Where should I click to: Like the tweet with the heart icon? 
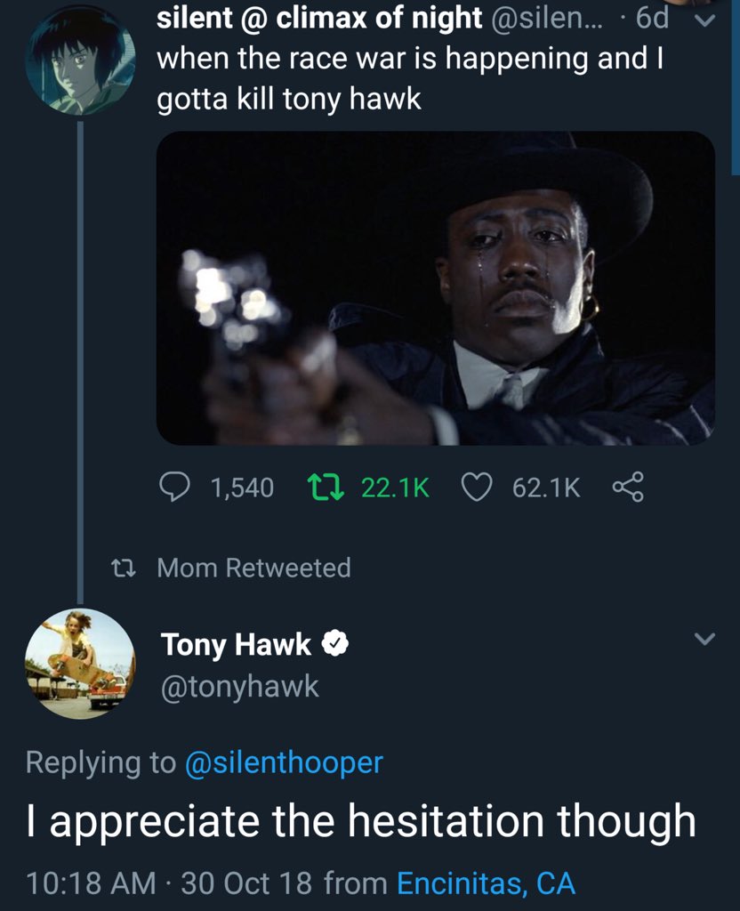pyautogui.click(x=479, y=487)
